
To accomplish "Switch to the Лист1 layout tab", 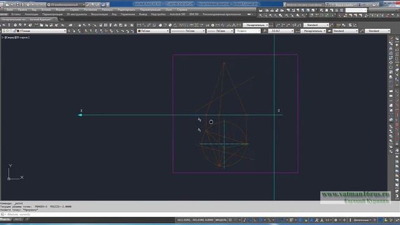I will coord(18,219).
